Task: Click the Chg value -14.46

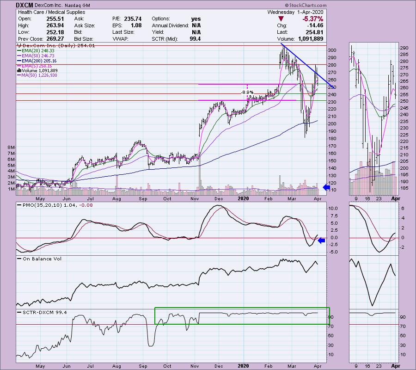Action: point(315,25)
